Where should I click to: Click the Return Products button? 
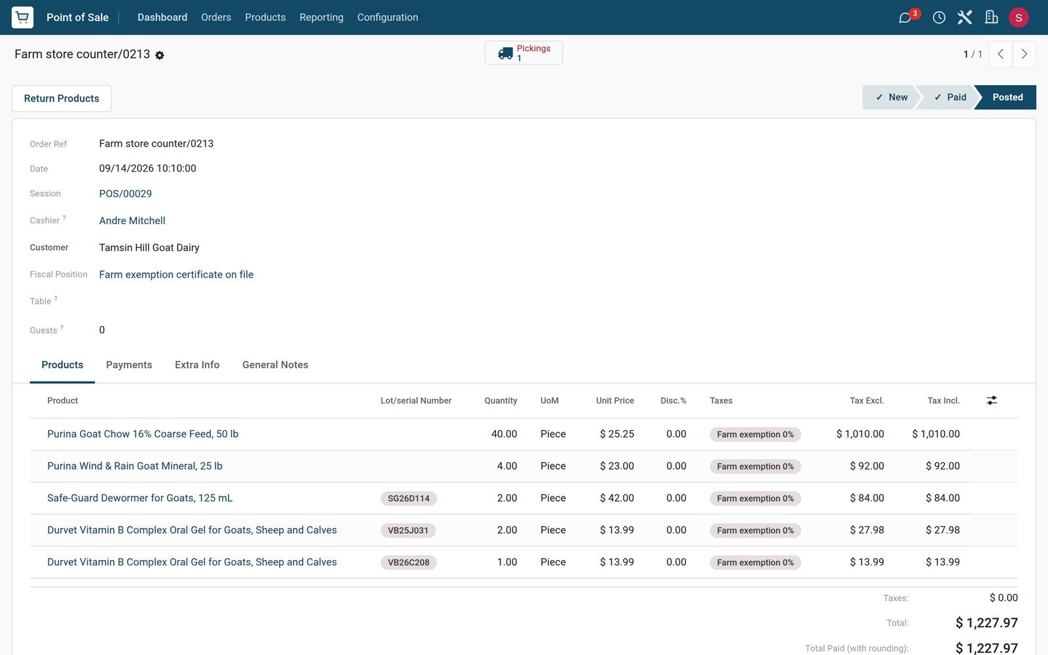point(62,98)
